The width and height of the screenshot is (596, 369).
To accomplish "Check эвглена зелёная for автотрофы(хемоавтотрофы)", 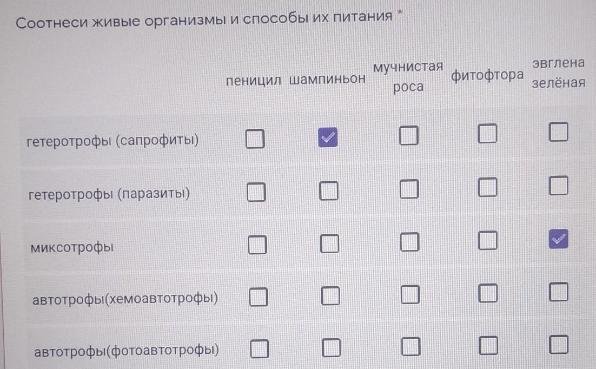I will click(x=559, y=292).
